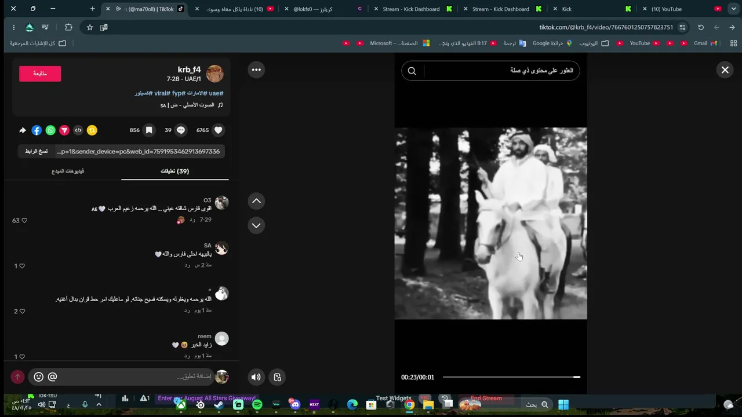Like the comment with 2 likes
Image resolution: width=742 pixels, height=417 pixels.
22,311
